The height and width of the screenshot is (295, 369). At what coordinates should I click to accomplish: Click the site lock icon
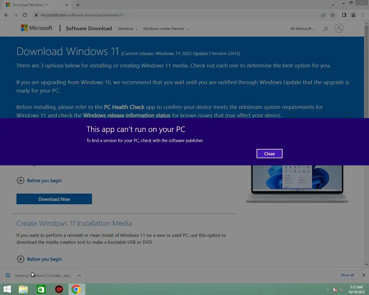(36, 15)
